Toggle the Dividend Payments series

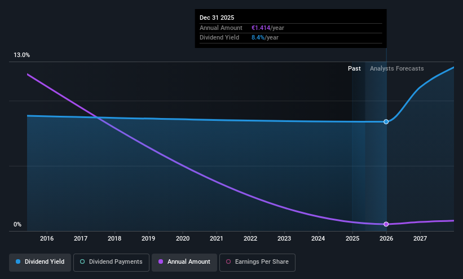(x=111, y=262)
